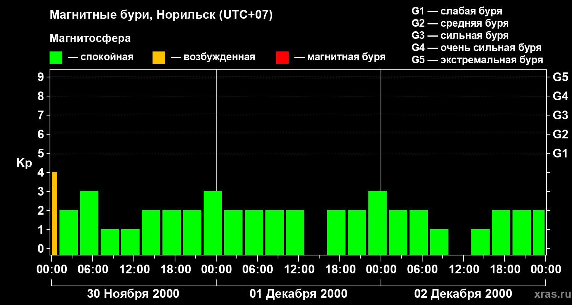Click the 'G2 — средняя буря' legend line
Screen dimensions: 572x305
[x=460, y=23]
